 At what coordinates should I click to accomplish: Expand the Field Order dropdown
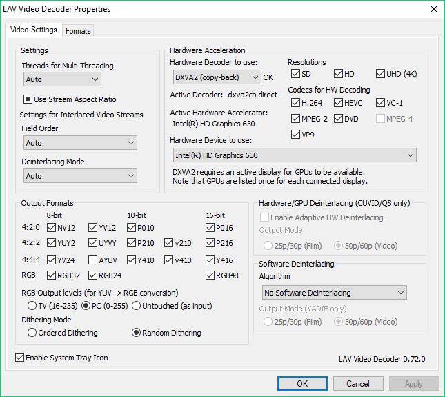[x=80, y=142]
